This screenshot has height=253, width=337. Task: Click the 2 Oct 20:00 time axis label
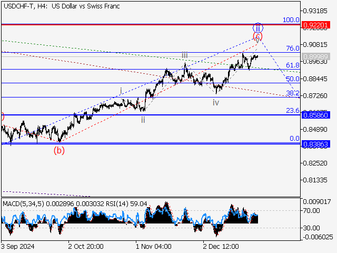pos(86,246)
